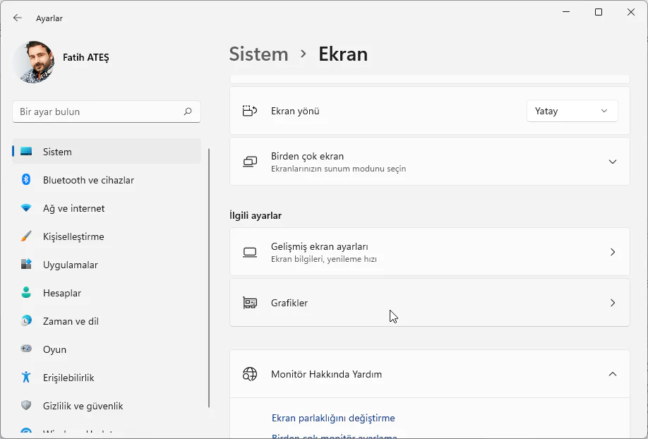Click the clock globe icon for Zaman ve dil
The width and height of the screenshot is (648, 439).
point(26,320)
